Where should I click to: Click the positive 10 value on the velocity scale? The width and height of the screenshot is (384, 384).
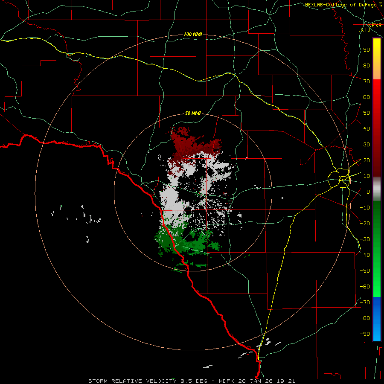pyautogui.click(x=367, y=176)
